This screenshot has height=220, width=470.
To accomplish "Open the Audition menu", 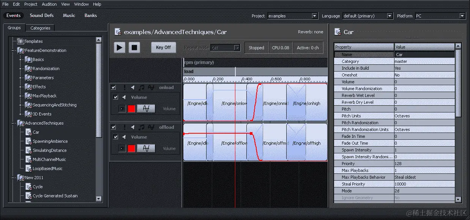I will click(49, 4).
